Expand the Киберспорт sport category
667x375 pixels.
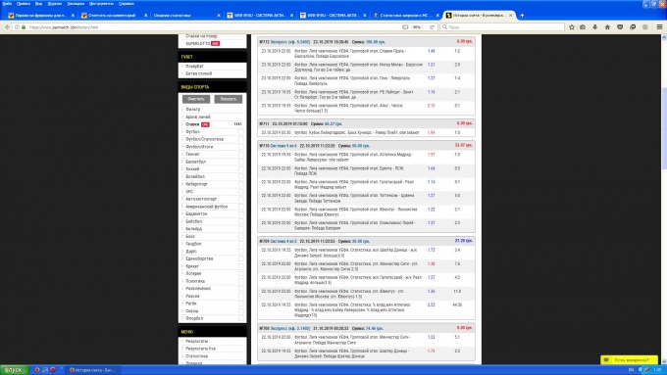pos(196,184)
